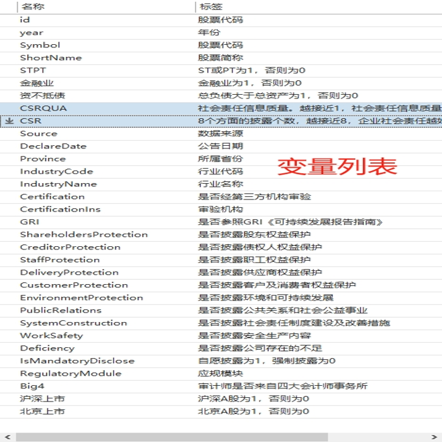Click the label 是否披露职工权益保护
The image size is (442, 442).
pos(254,260)
